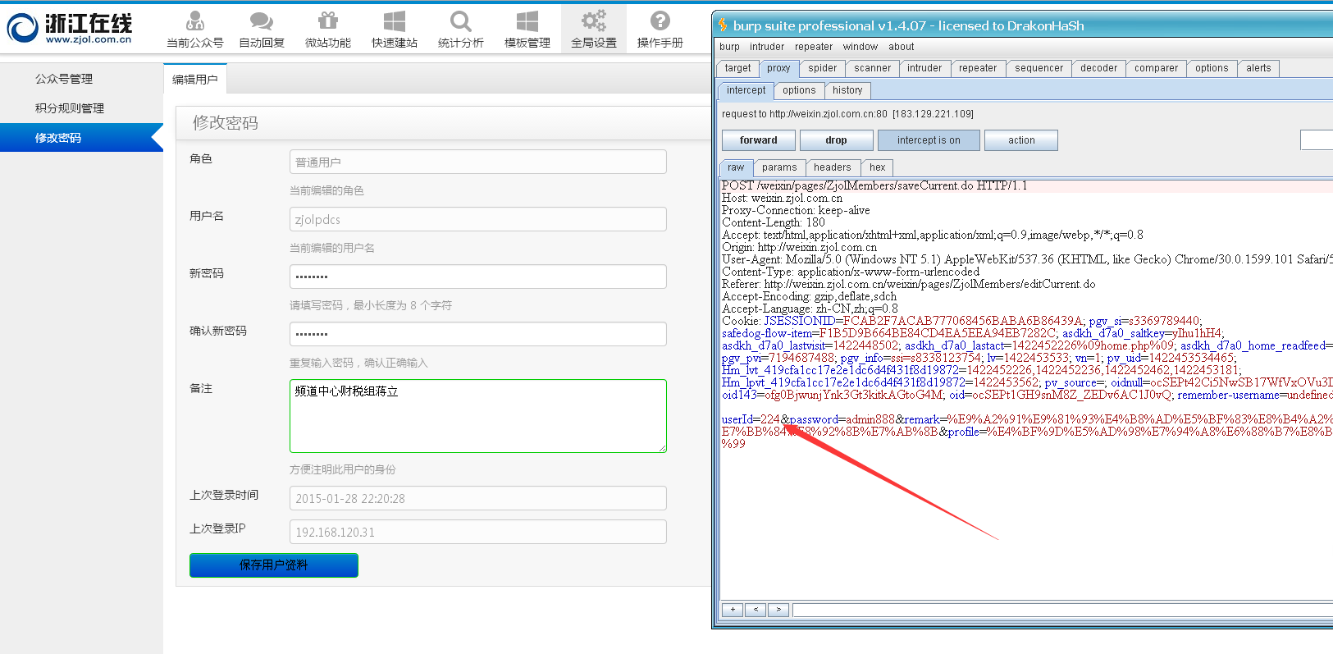Screen dimensions: 1333x654
Task: Open 微站功能 gift icon
Action: pos(328,21)
